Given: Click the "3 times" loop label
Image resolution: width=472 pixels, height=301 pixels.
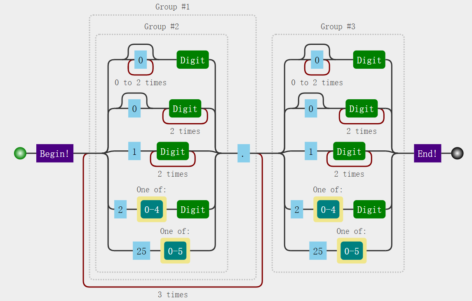Looking at the screenshot, I should click(x=172, y=295).
